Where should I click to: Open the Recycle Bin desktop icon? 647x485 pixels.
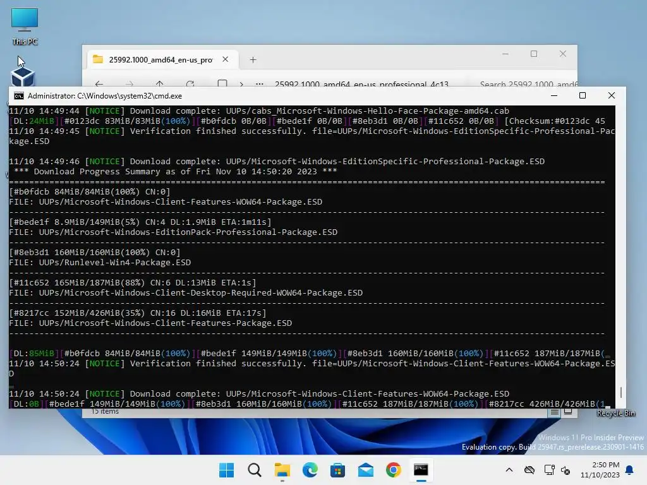click(615, 413)
